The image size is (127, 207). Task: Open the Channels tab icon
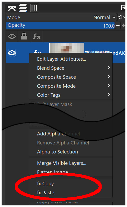point(34,8)
